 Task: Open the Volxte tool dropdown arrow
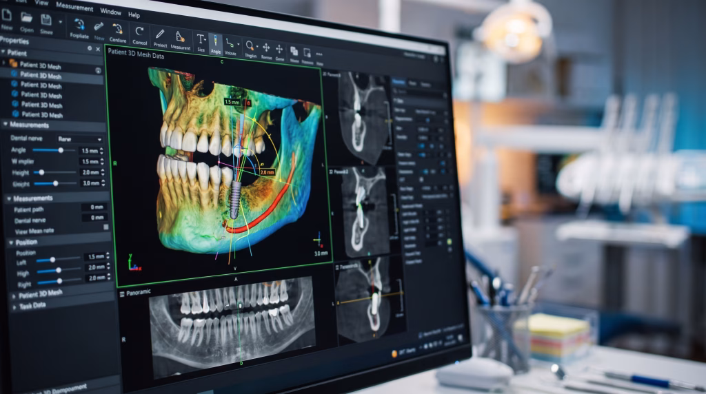238,45
